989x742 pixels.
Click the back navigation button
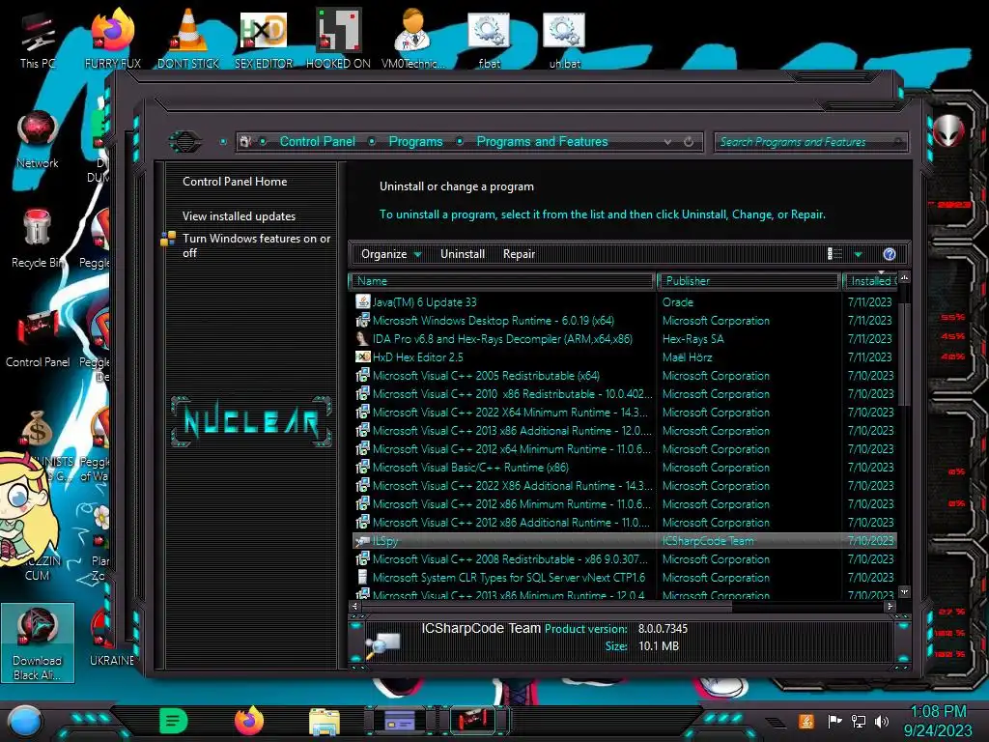[184, 141]
